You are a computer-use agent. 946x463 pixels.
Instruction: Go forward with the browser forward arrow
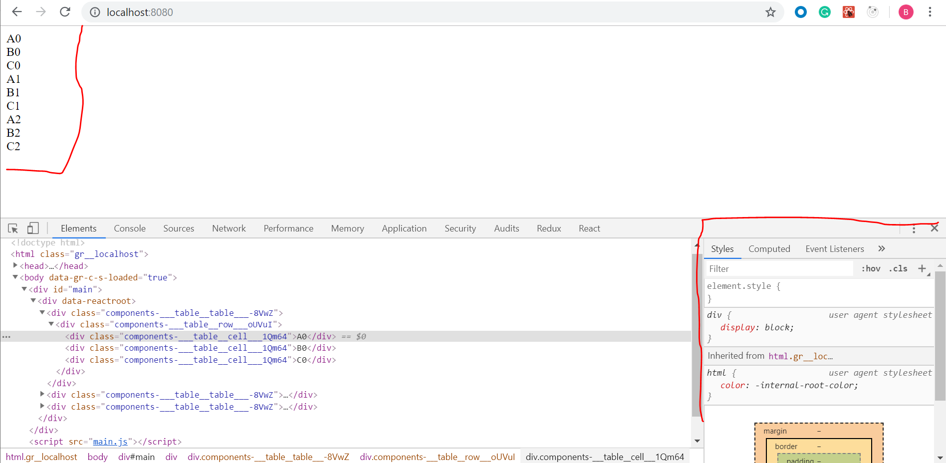click(x=41, y=12)
